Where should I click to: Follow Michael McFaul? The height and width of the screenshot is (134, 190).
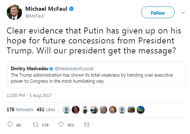click(158, 12)
